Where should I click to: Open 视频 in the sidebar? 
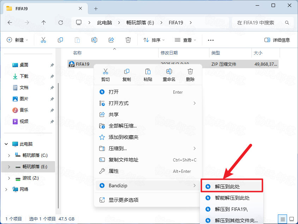pos(24,121)
